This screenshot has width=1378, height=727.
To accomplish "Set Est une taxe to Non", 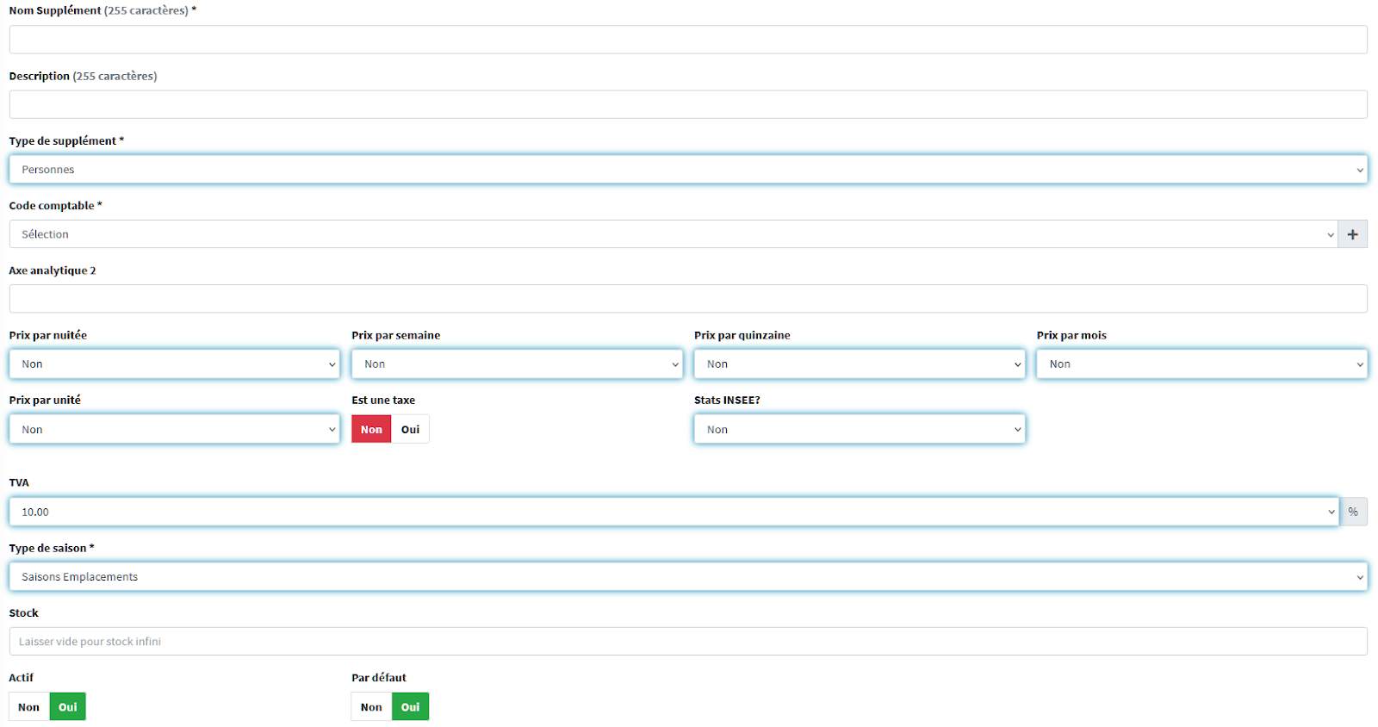I will (371, 429).
